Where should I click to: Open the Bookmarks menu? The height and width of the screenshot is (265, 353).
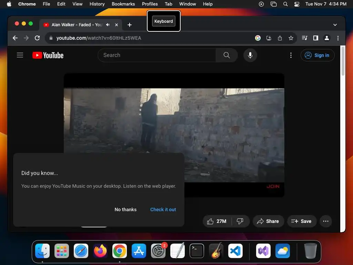[x=123, y=4]
